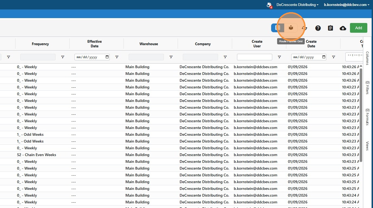Click the cloud download icon

coord(343,28)
